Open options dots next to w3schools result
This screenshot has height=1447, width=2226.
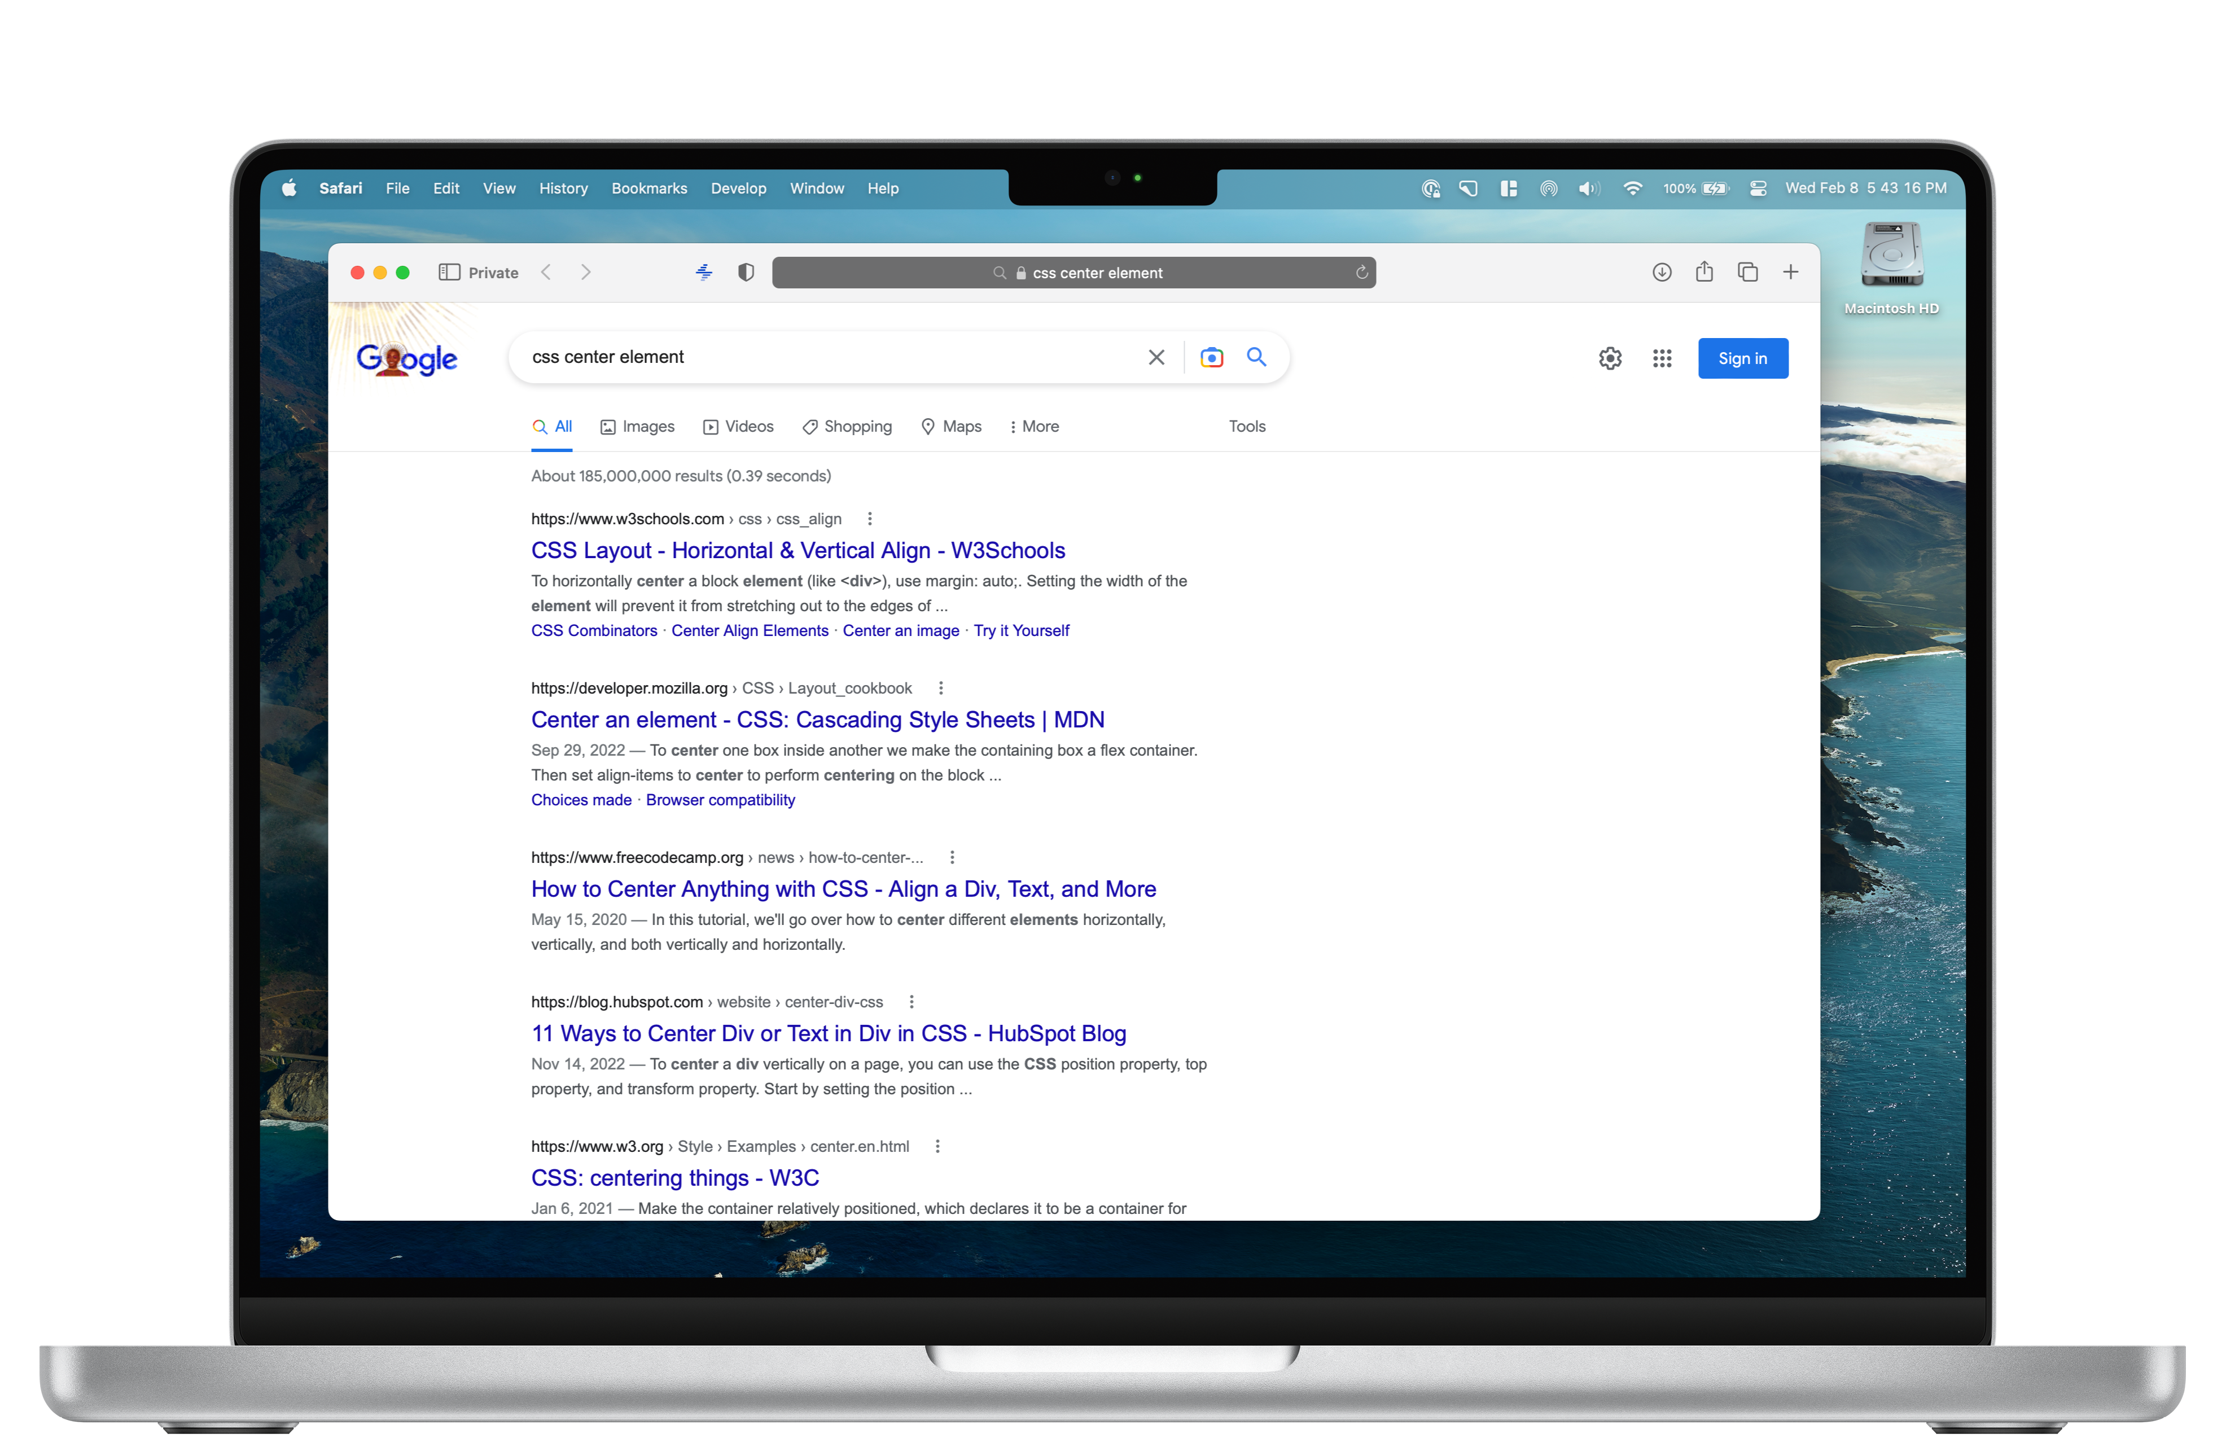tap(870, 518)
